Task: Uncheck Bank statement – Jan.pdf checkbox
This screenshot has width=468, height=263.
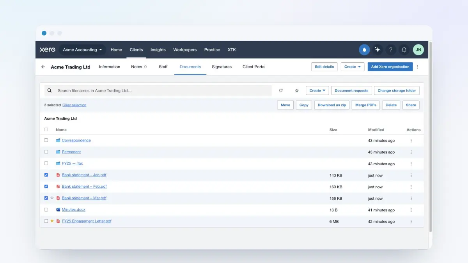Action: pos(46,175)
